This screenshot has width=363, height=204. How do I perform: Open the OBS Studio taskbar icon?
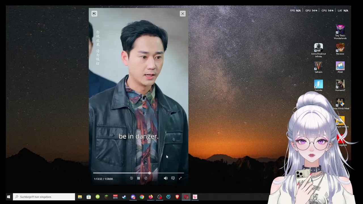(160, 197)
